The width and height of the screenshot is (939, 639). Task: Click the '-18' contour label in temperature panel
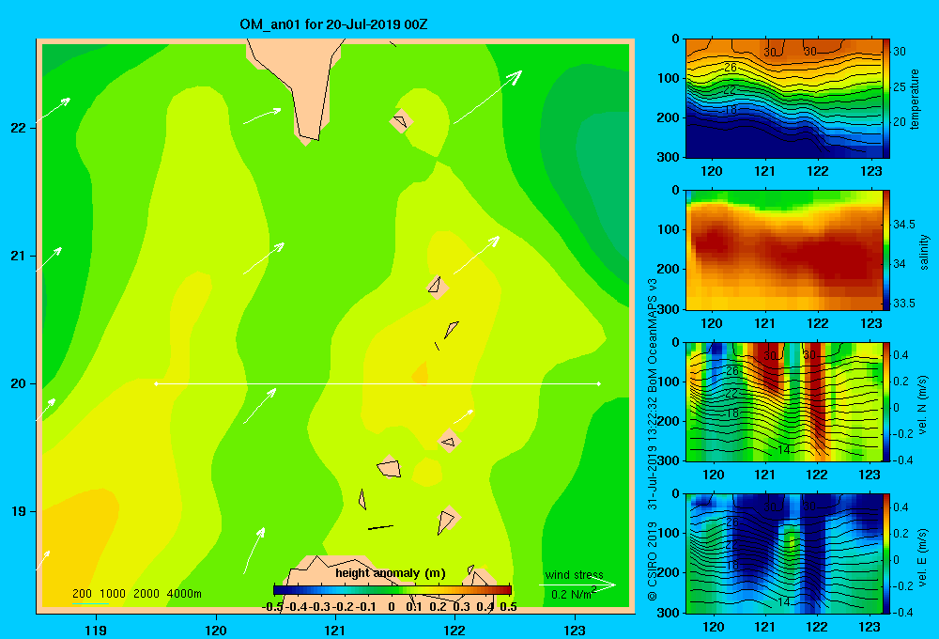point(729,110)
